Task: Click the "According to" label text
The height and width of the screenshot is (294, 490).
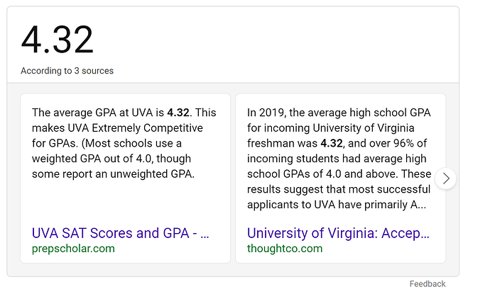Action: tap(46, 71)
